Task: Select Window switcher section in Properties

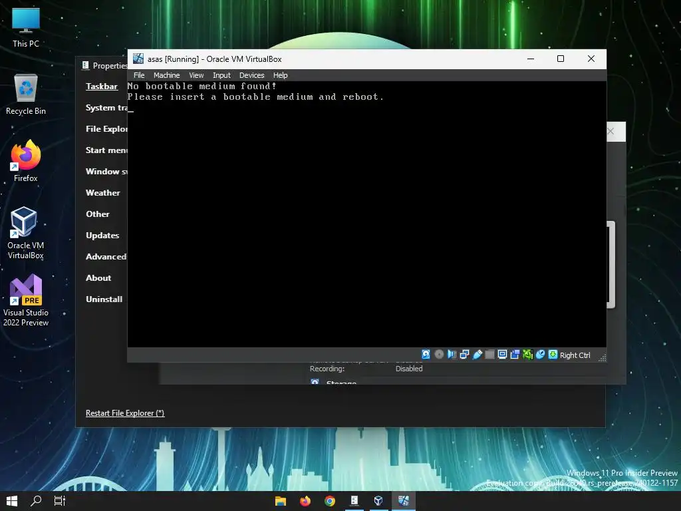Action: tap(106, 171)
